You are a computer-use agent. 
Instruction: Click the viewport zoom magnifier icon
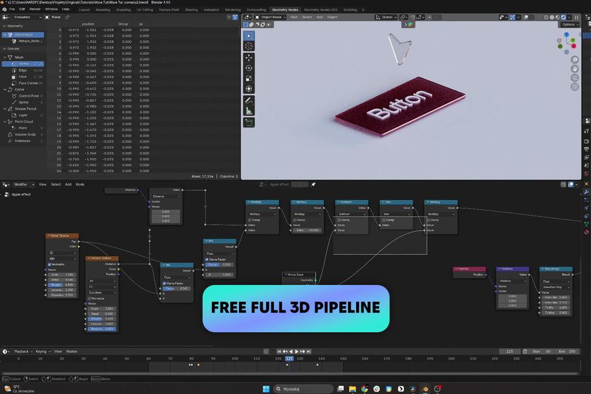(x=574, y=60)
